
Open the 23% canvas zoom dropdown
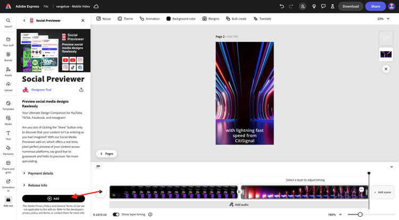[x=383, y=19]
